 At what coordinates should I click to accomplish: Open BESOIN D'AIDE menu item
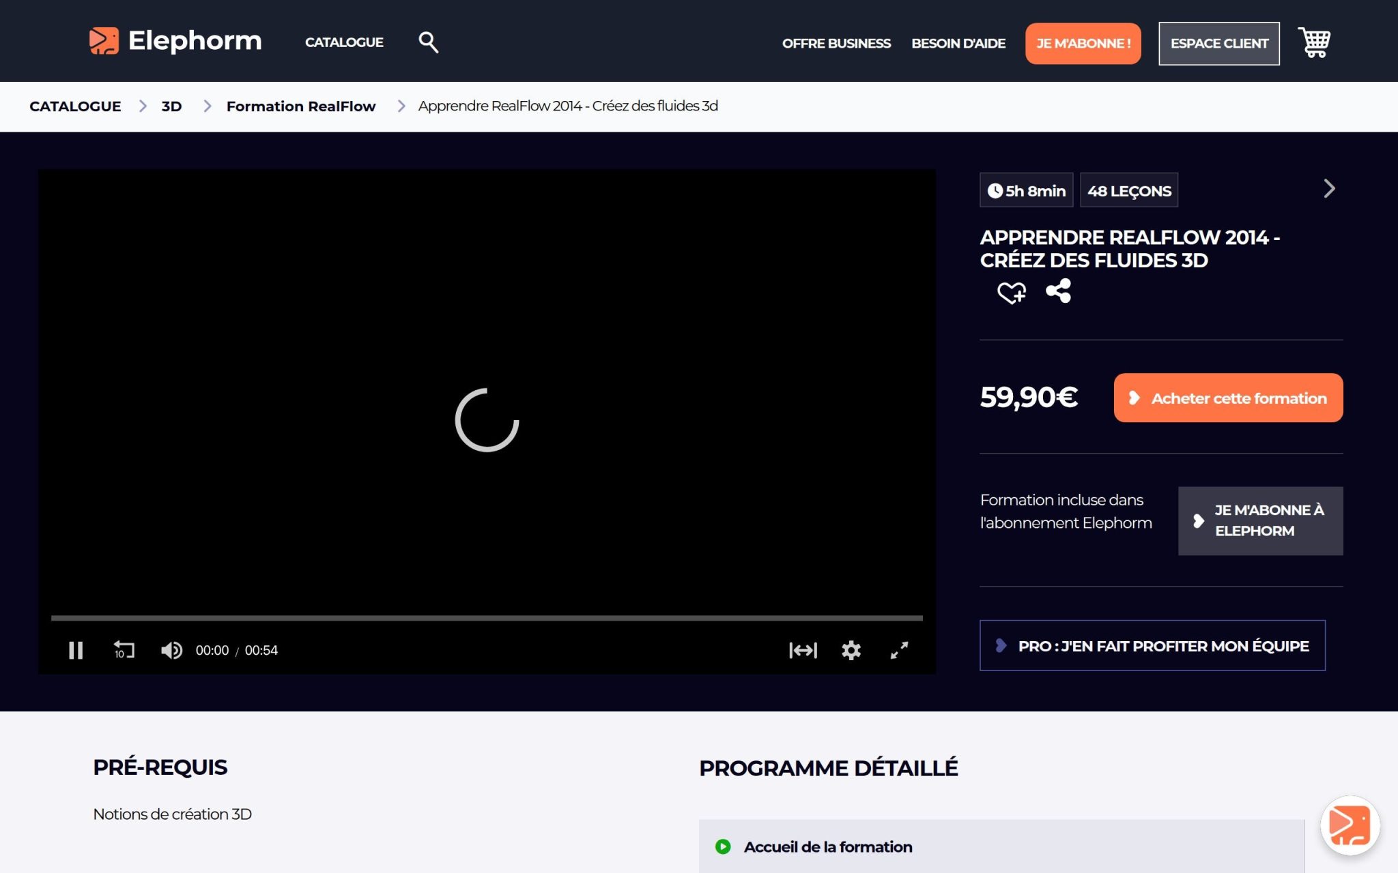click(958, 43)
